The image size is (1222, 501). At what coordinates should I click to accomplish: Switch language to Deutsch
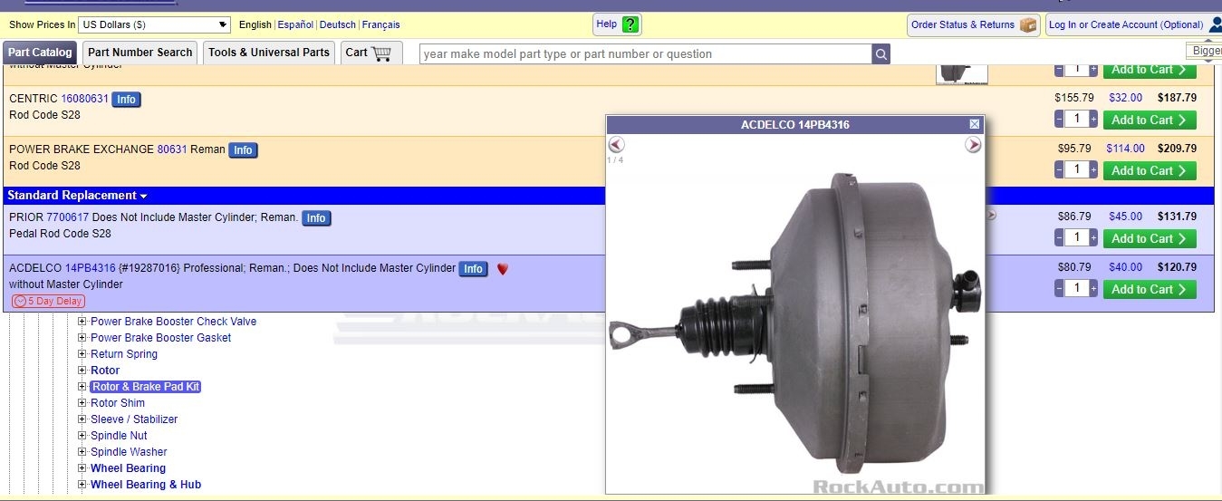338,24
